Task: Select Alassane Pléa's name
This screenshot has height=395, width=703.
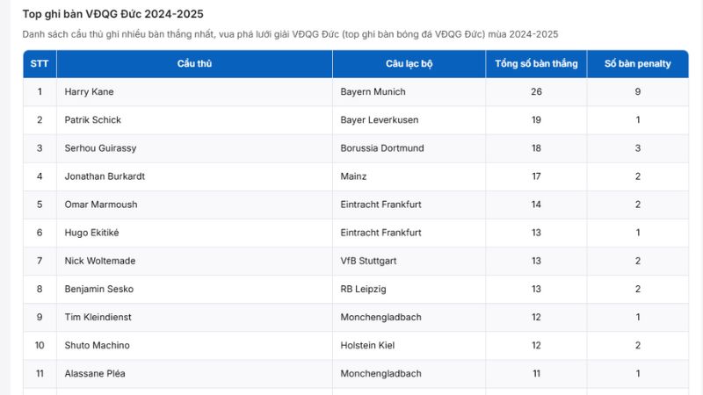Action: (x=95, y=373)
